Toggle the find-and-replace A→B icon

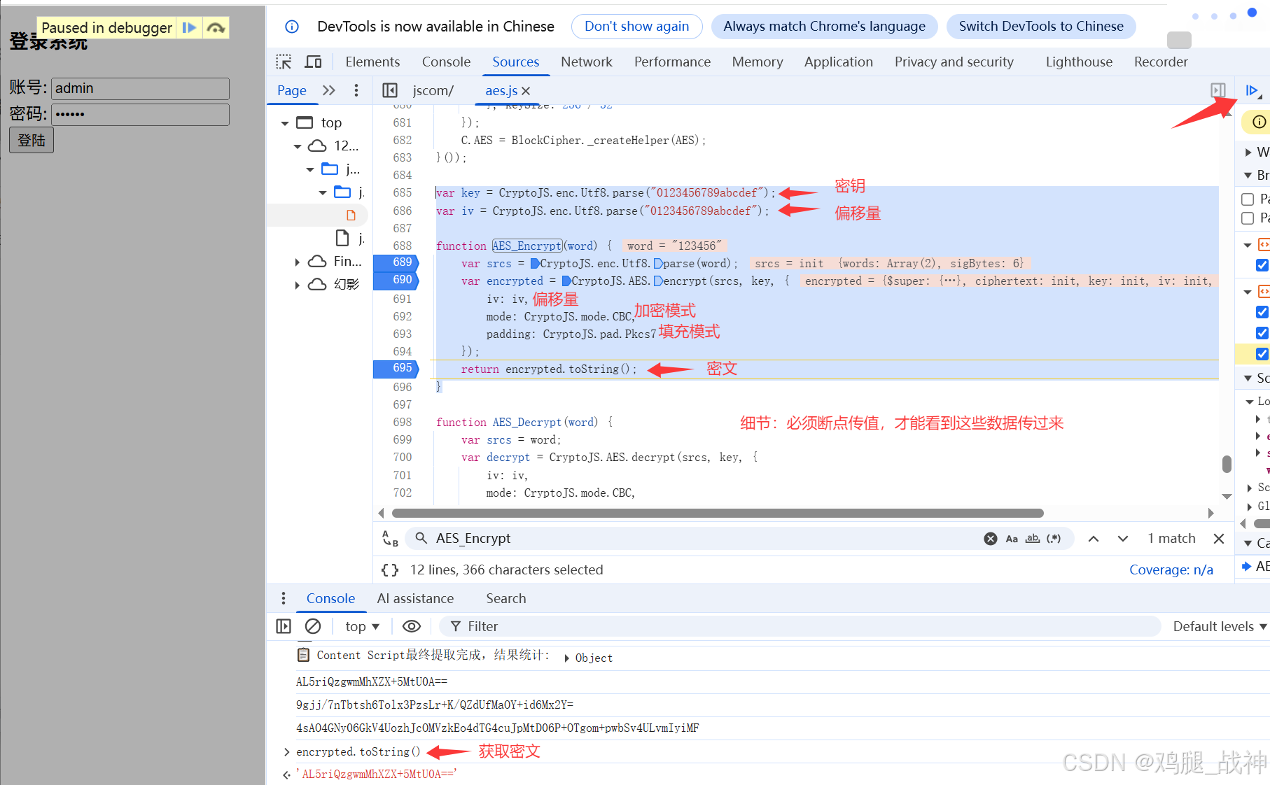(390, 538)
